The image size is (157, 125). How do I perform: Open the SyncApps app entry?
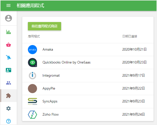(88, 101)
